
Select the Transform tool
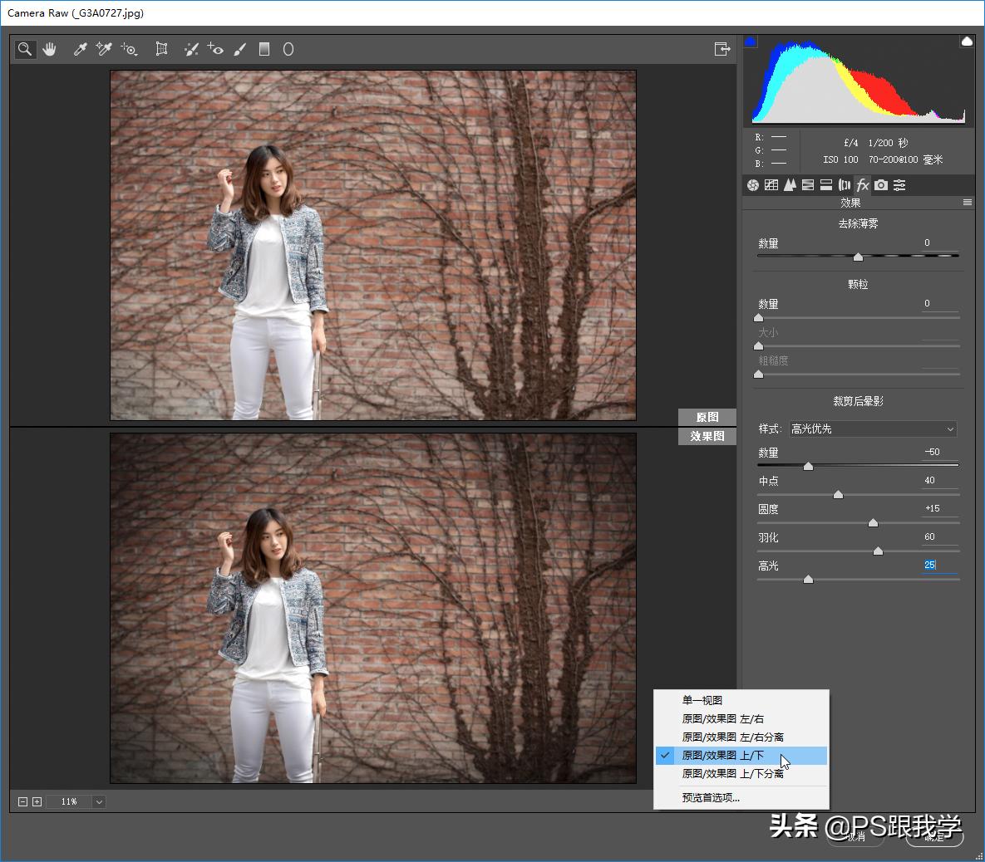click(161, 49)
